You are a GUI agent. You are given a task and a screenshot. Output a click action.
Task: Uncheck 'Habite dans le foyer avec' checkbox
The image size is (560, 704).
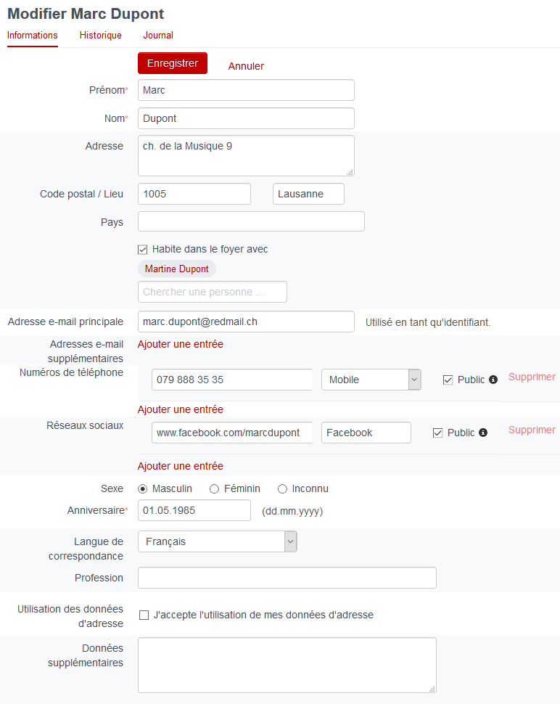pos(143,250)
